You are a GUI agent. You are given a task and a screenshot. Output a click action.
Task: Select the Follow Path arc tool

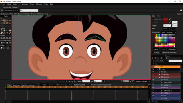pyautogui.click(x=7, y=31)
